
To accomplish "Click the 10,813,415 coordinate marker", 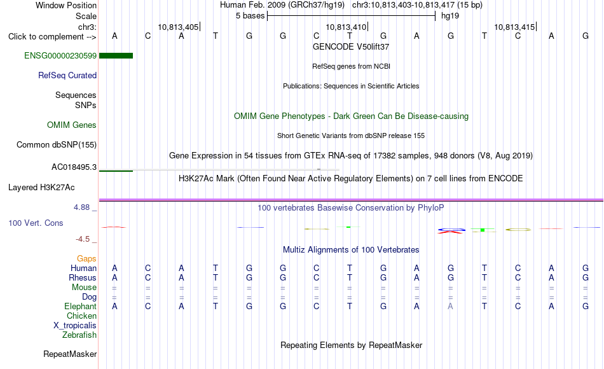I will (x=514, y=27).
